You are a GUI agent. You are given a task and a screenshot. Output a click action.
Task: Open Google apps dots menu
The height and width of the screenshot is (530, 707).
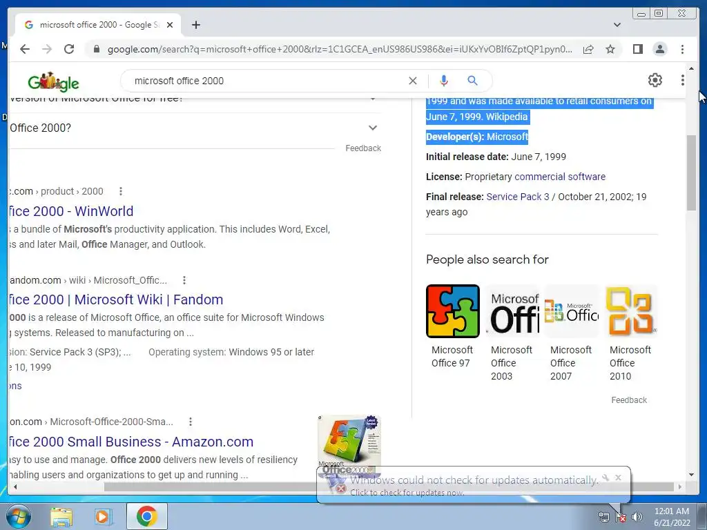[x=682, y=80]
